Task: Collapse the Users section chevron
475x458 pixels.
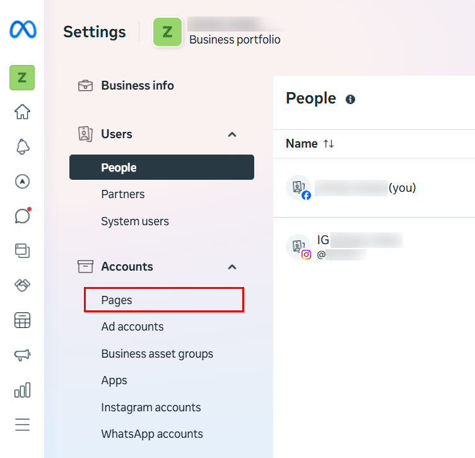Action: click(x=232, y=134)
